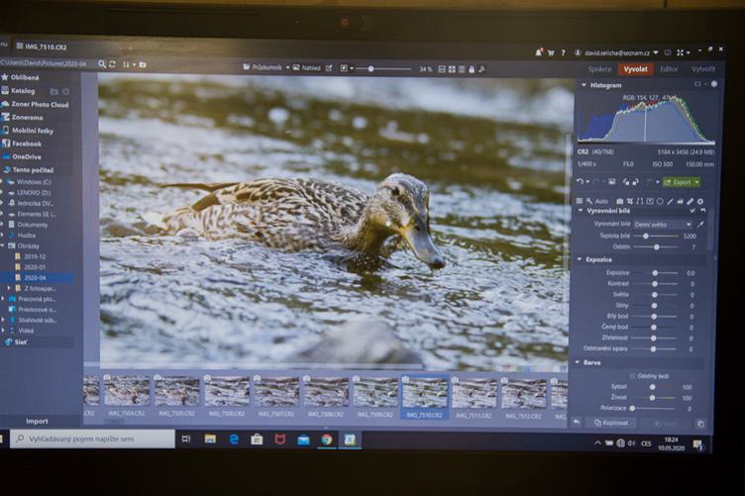
Task: Click the Expozice slider handle
Action: pyautogui.click(x=655, y=273)
